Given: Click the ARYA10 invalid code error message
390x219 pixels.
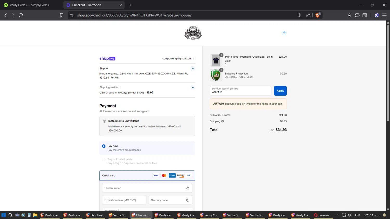Looking at the screenshot, I should [248, 104].
